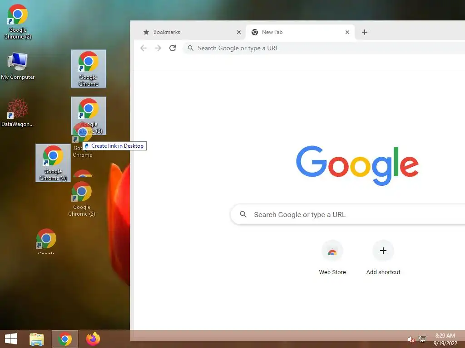
Task: Click the Chrome taskbar button
Action: pos(65,339)
